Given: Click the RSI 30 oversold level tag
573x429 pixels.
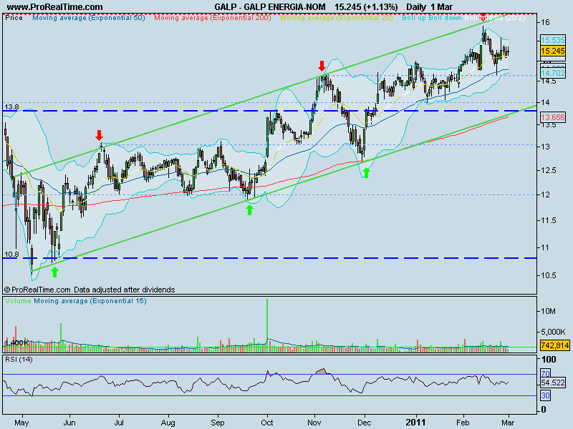Looking at the screenshot, I should (546, 395).
